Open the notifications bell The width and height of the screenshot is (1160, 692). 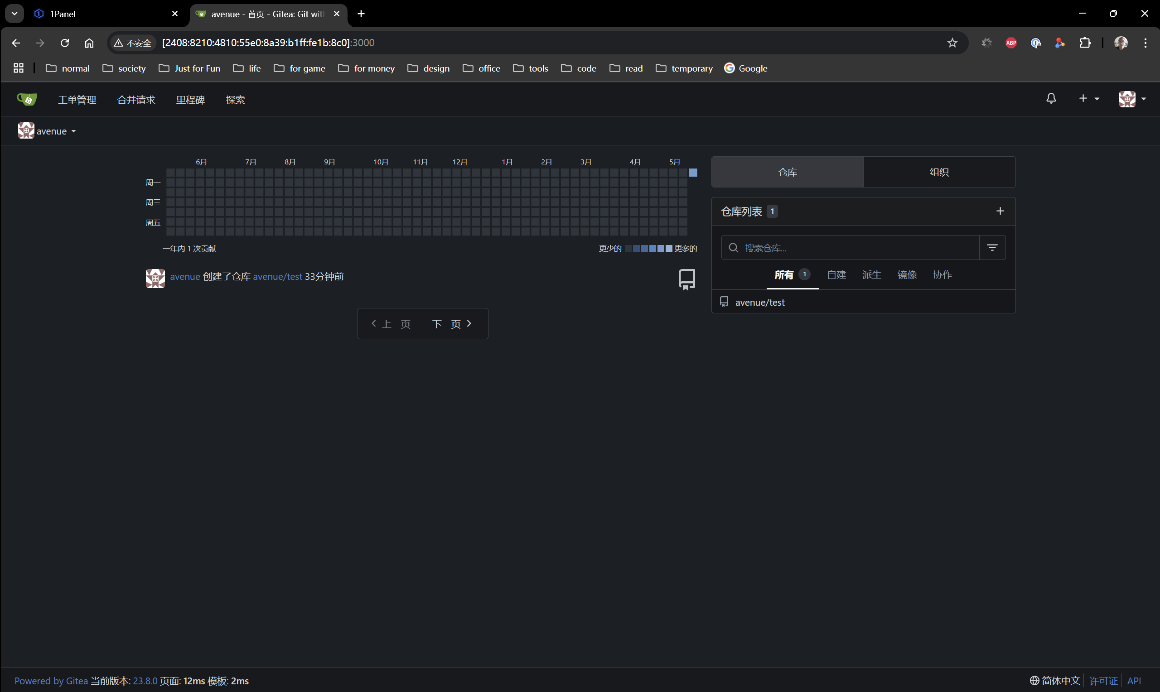[1051, 98]
